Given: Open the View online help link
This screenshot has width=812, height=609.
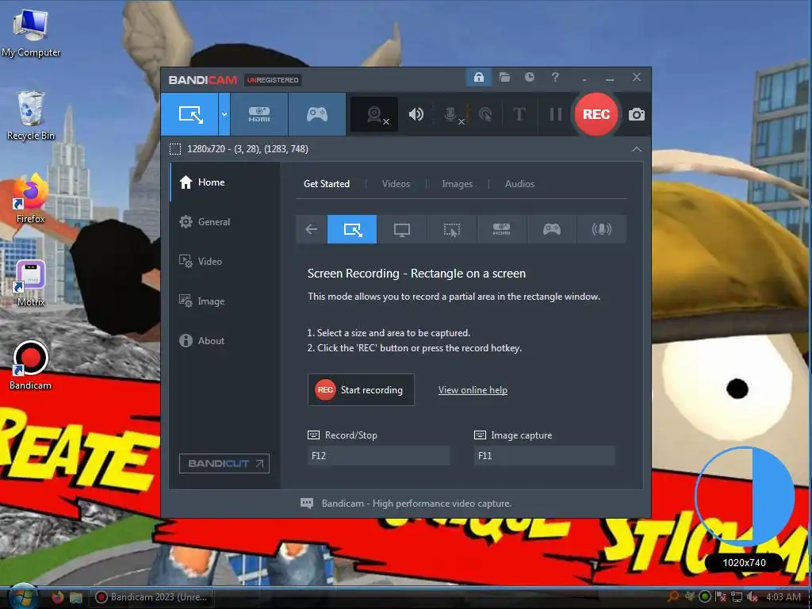Looking at the screenshot, I should [473, 390].
